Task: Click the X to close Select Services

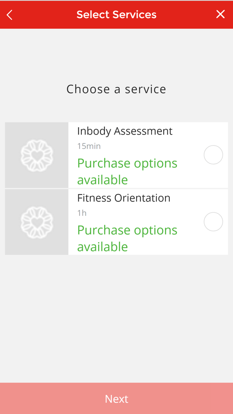Action: coord(220,14)
